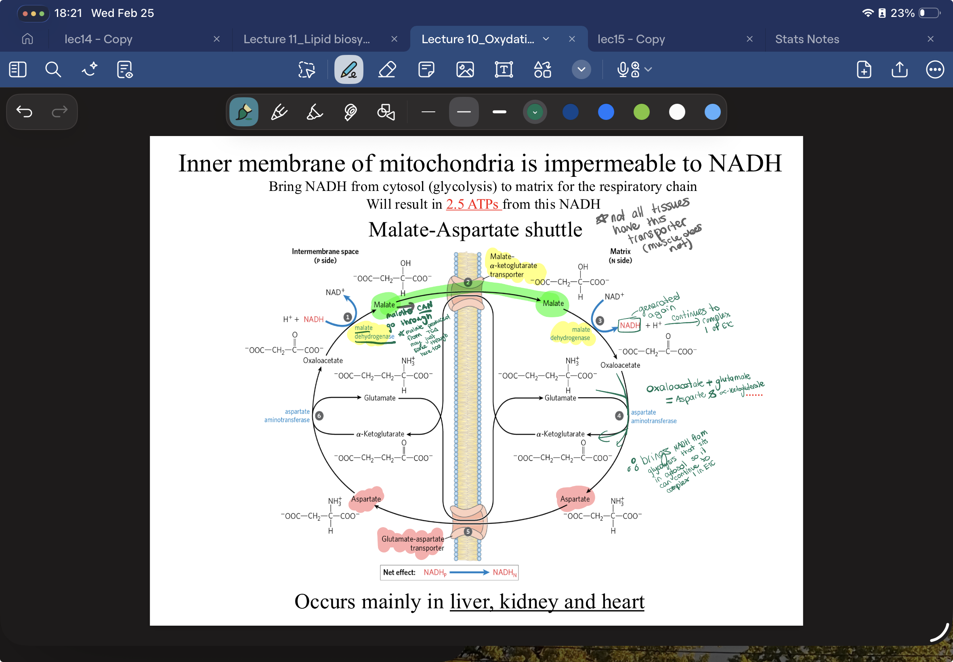Switch to the Stats Notes tab
This screenshot has width=953, height=662.
point(806,39)
